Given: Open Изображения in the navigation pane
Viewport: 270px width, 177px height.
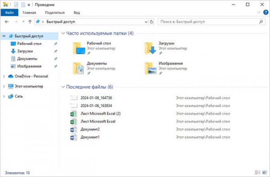Looking at the screenshot, I should point(29,66).
